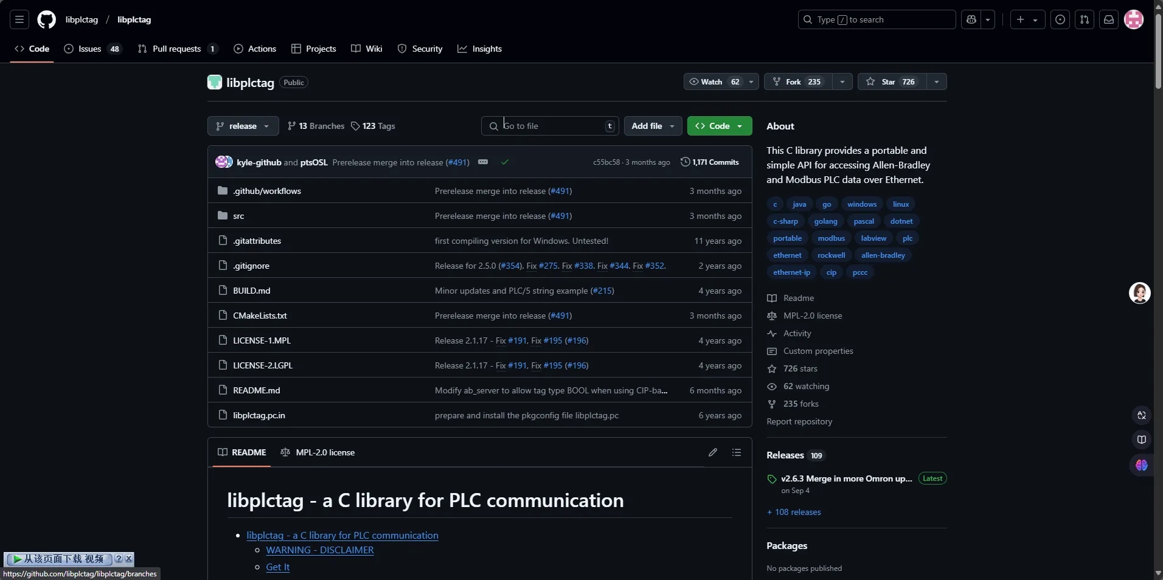Star the libplctag repository
This screenshot has height=580, width=1163.
(x=892, y=81)
